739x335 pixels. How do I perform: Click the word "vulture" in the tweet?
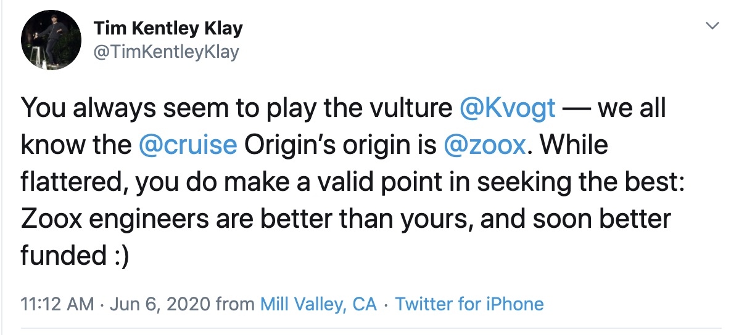coord(414,109)
